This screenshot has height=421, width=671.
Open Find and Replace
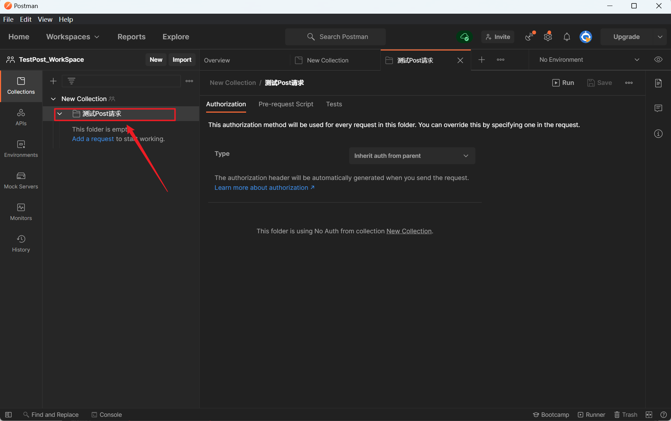[x=51, y=415]
